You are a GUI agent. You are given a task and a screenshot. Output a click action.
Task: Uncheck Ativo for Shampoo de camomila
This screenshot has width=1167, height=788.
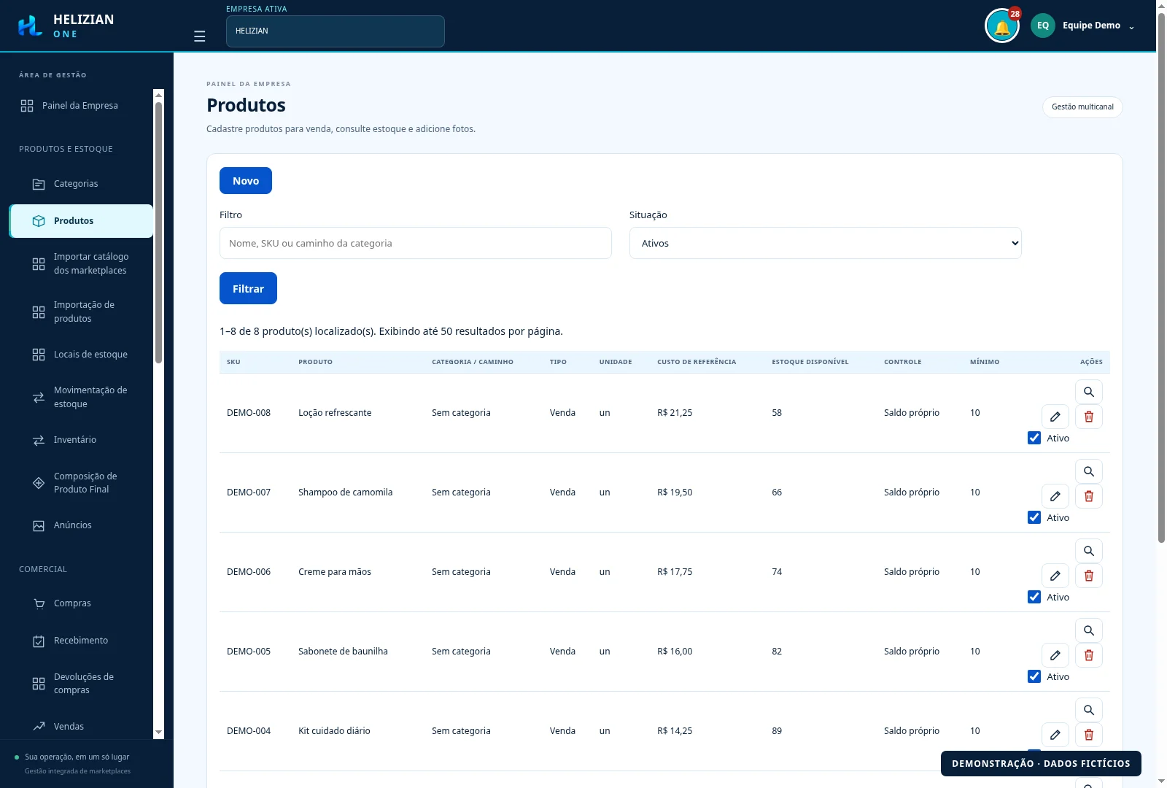click(x=1034, y=517)
